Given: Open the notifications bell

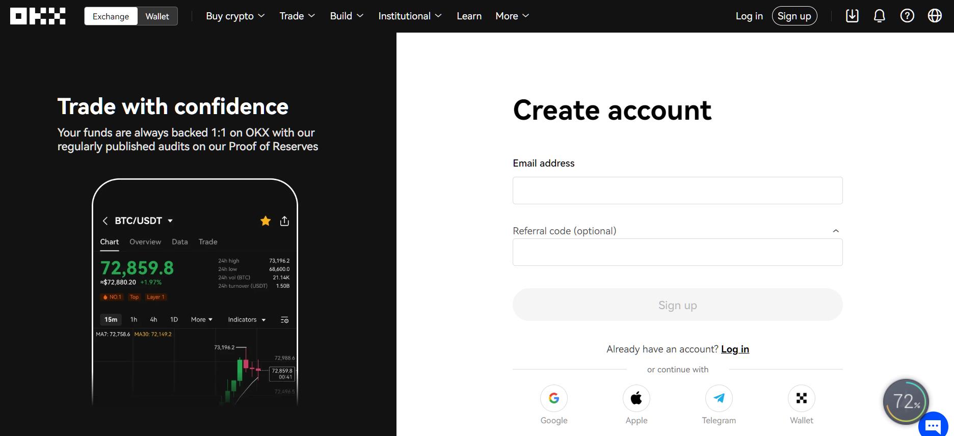Looking at the screenshot, I should pos(880,16).
